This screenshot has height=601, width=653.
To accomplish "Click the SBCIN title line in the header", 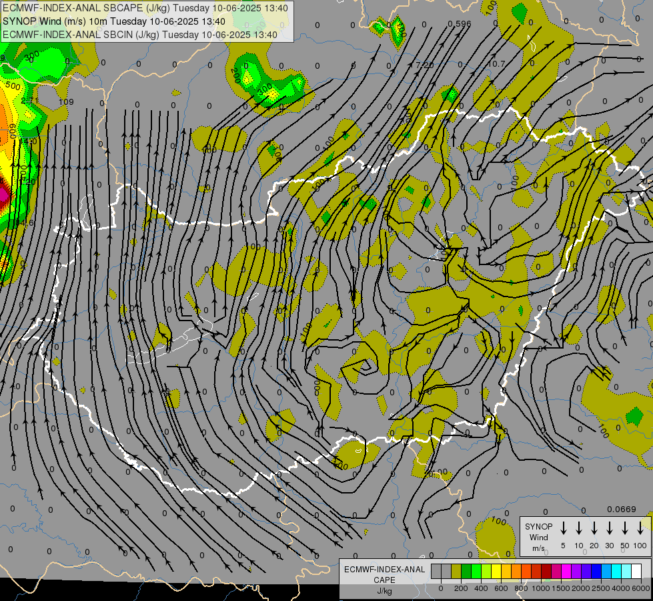I will [x=139, y=35].
